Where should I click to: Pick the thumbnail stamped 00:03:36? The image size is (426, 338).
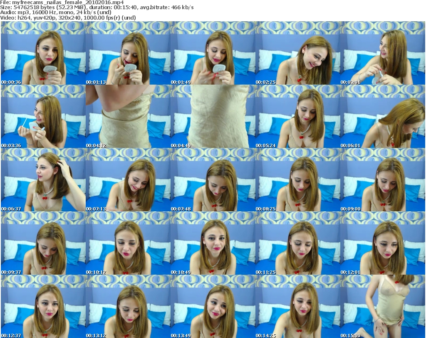[x=43, y=116]
